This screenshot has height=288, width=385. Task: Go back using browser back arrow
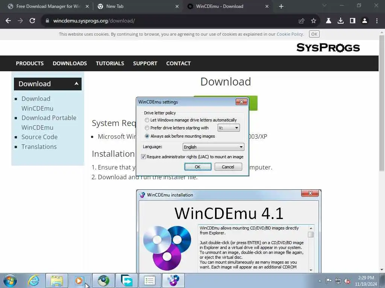point(8,21)
